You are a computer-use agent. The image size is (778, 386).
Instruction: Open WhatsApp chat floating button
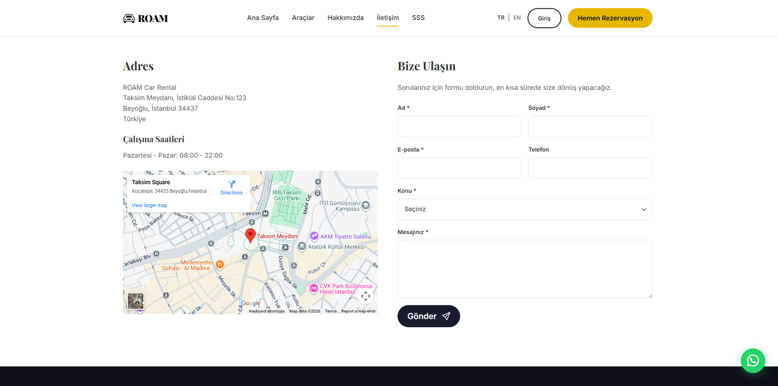coord(753,361)
